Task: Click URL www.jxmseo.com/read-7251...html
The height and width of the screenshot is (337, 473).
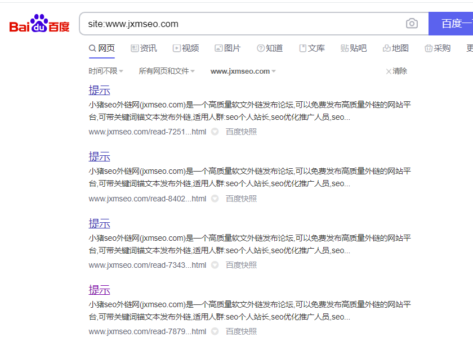Action: click(x=148, y=132)
